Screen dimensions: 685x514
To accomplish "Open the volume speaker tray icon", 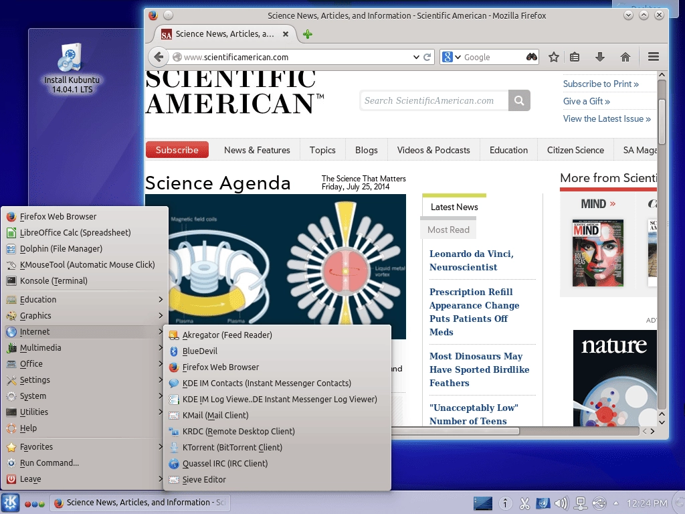I will pyautogui.click(x=561, y=503).
